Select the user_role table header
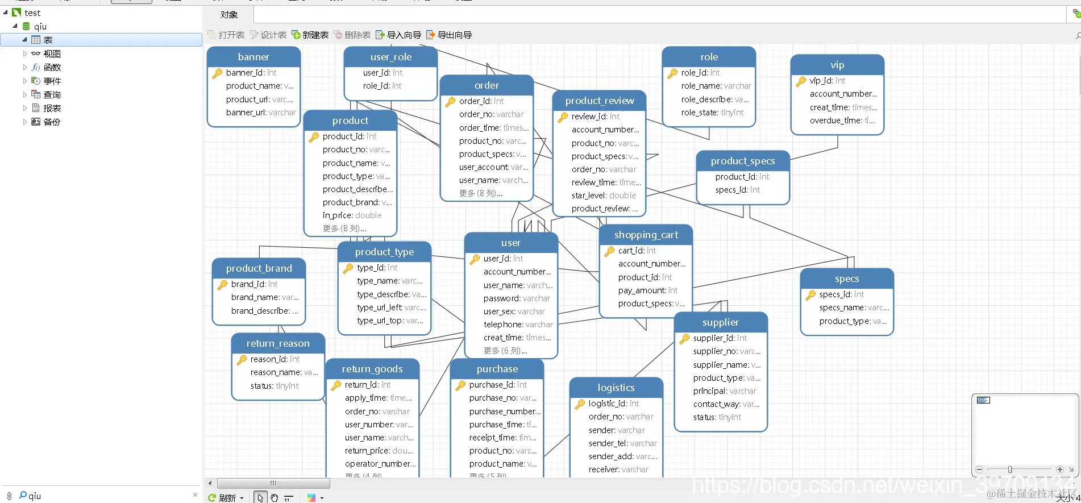Image resolution: width=1081 pixels, height=503 pixels. pos(390,57)
